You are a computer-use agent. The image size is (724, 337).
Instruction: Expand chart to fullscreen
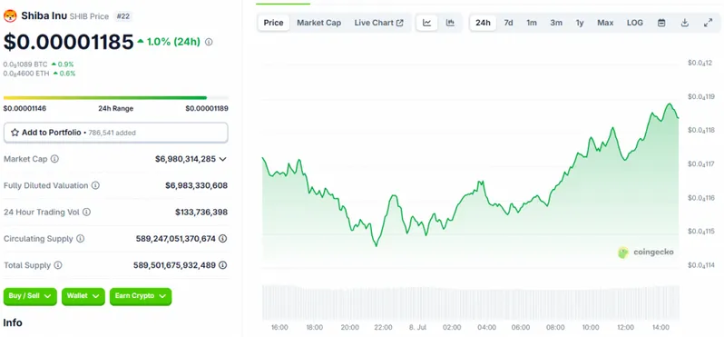point(708,23)
